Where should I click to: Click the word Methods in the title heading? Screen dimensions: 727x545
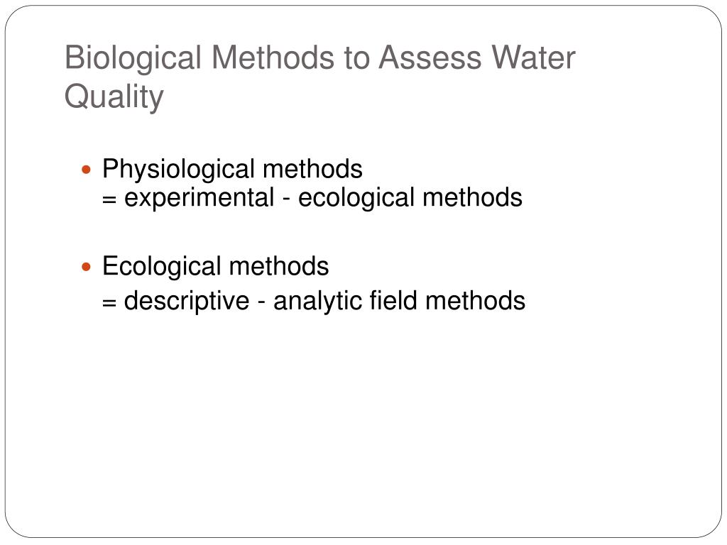pyautogui.click(x=273, y=57)
